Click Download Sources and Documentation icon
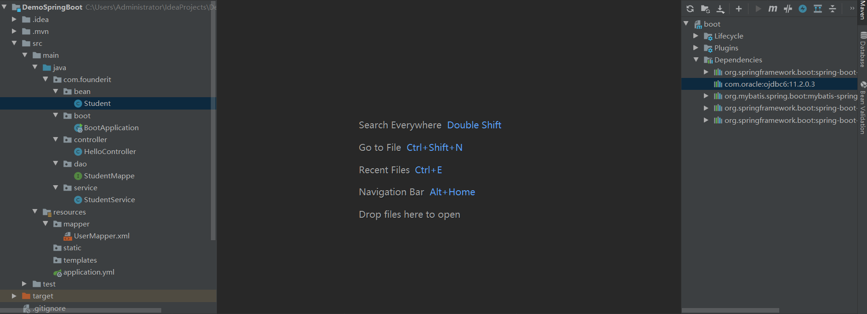The height and width of the screenshot is (314, 867). coord(720,9)
